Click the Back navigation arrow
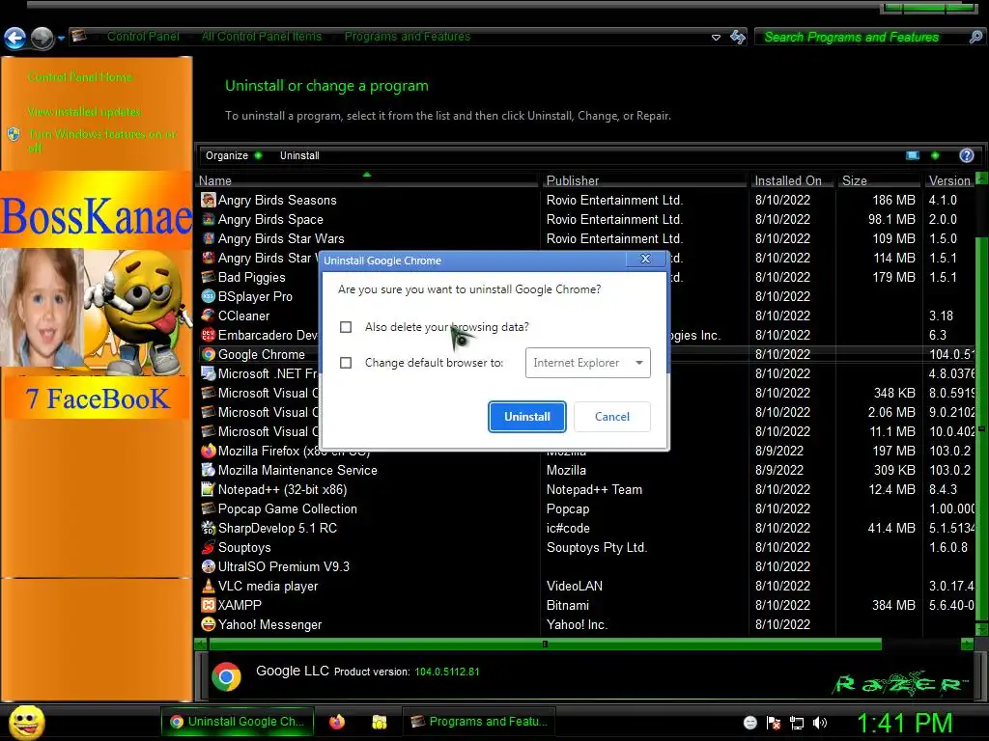The image size is (989, 741). point(15,38)
